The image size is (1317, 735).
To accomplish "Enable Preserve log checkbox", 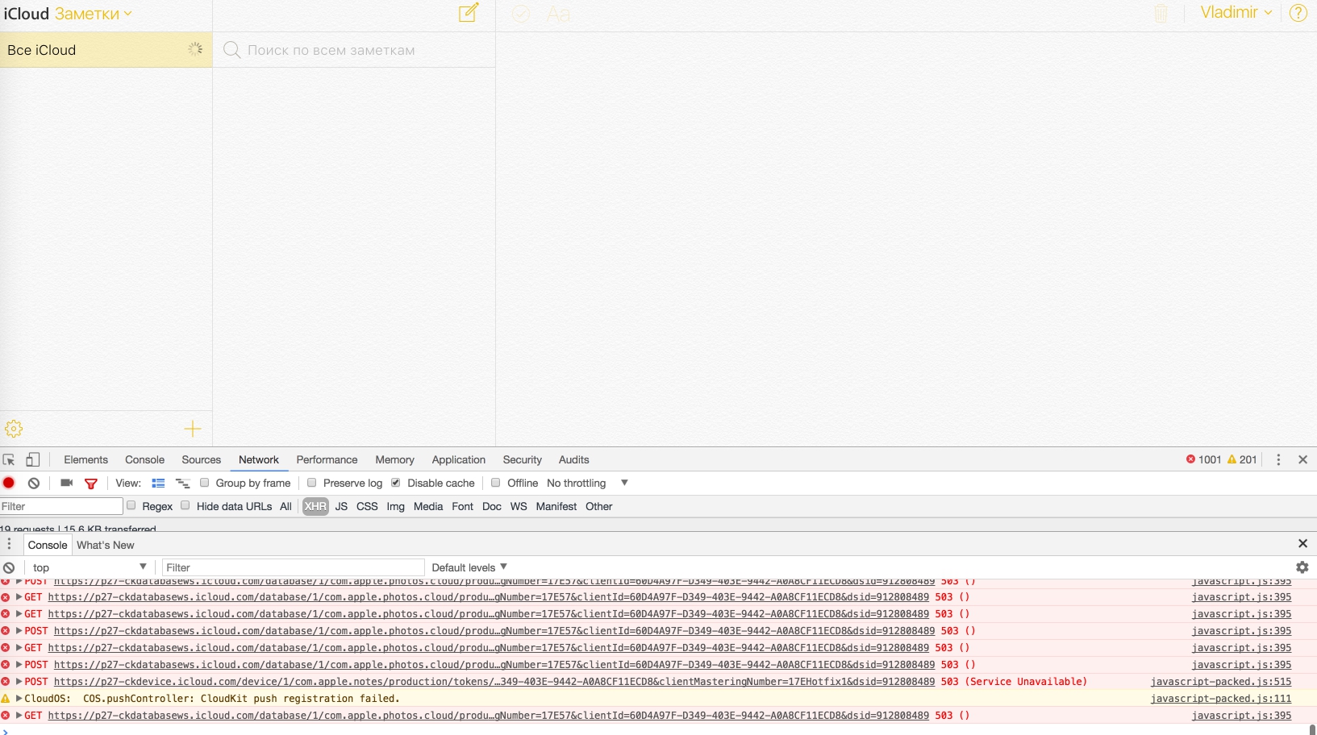I will 311,482.
